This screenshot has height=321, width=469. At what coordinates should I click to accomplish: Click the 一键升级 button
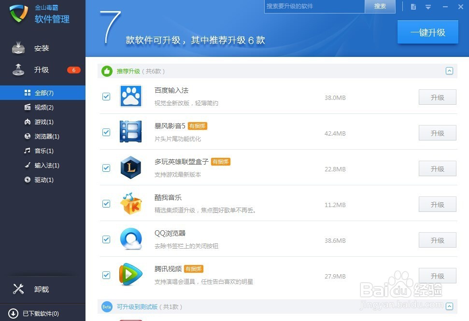(428, 32)
